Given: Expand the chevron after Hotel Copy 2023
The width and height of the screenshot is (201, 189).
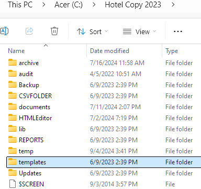Looking at the screenshot, I should (x=173, y=5).
